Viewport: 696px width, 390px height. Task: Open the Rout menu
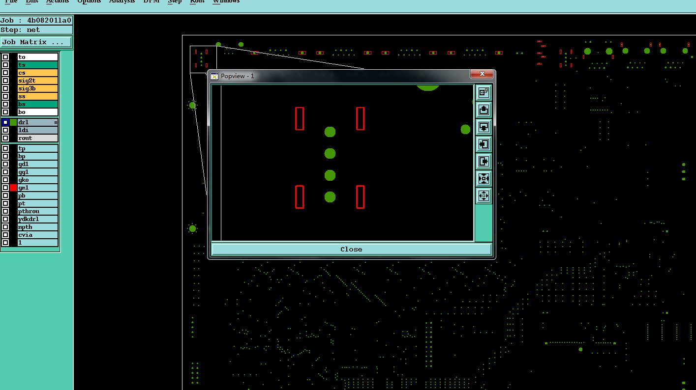click(x=197, y=1)
